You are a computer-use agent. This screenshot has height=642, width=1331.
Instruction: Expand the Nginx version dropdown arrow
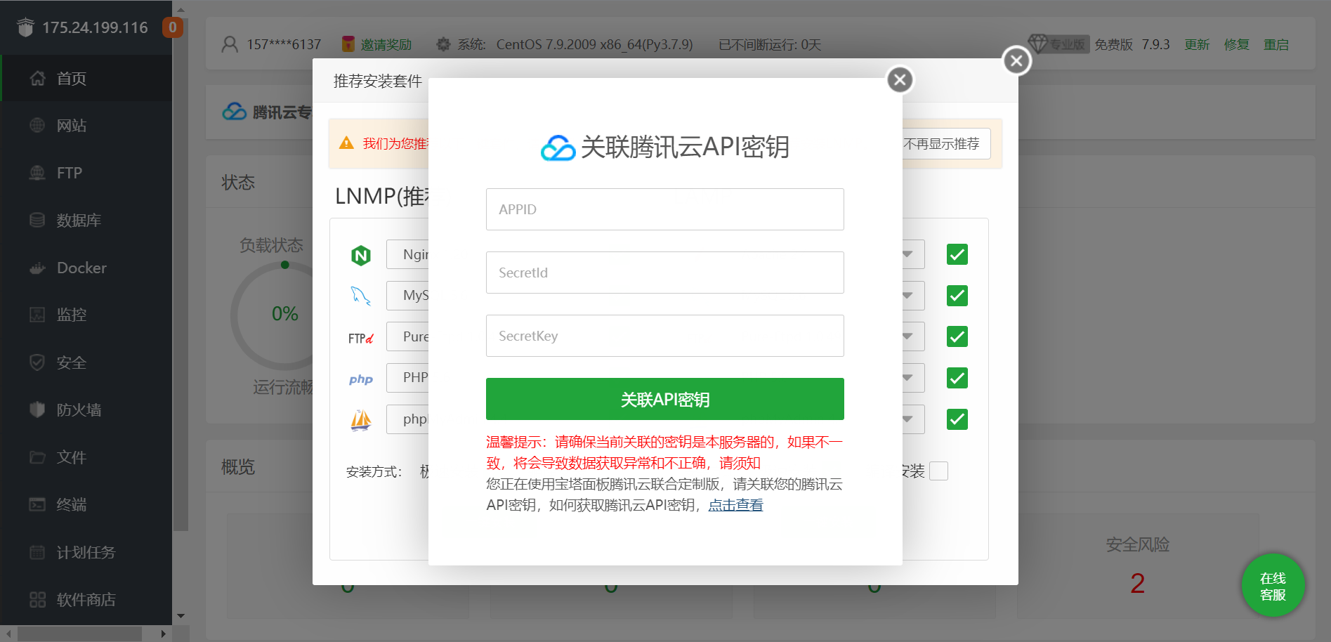(908, 254)
